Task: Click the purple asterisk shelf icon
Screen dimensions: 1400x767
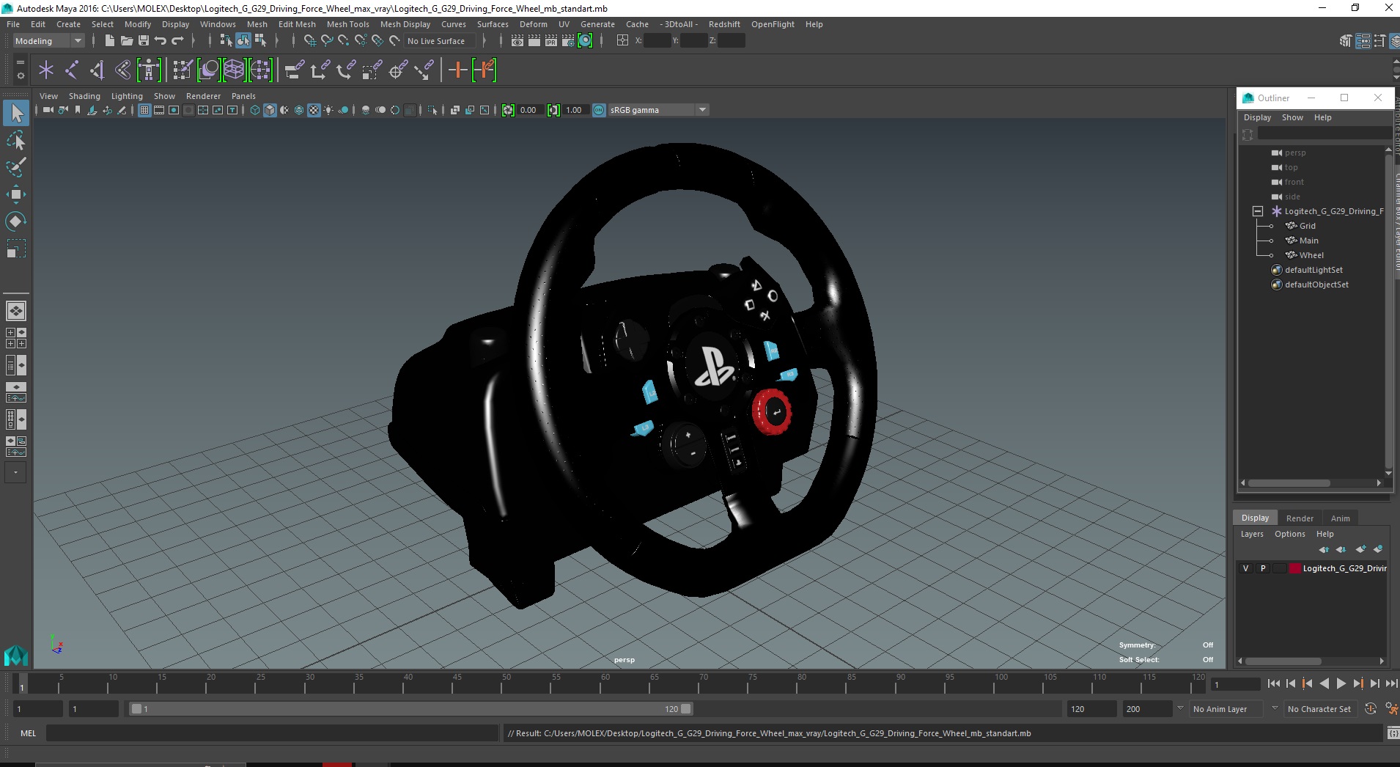Action: click(46, 70)
